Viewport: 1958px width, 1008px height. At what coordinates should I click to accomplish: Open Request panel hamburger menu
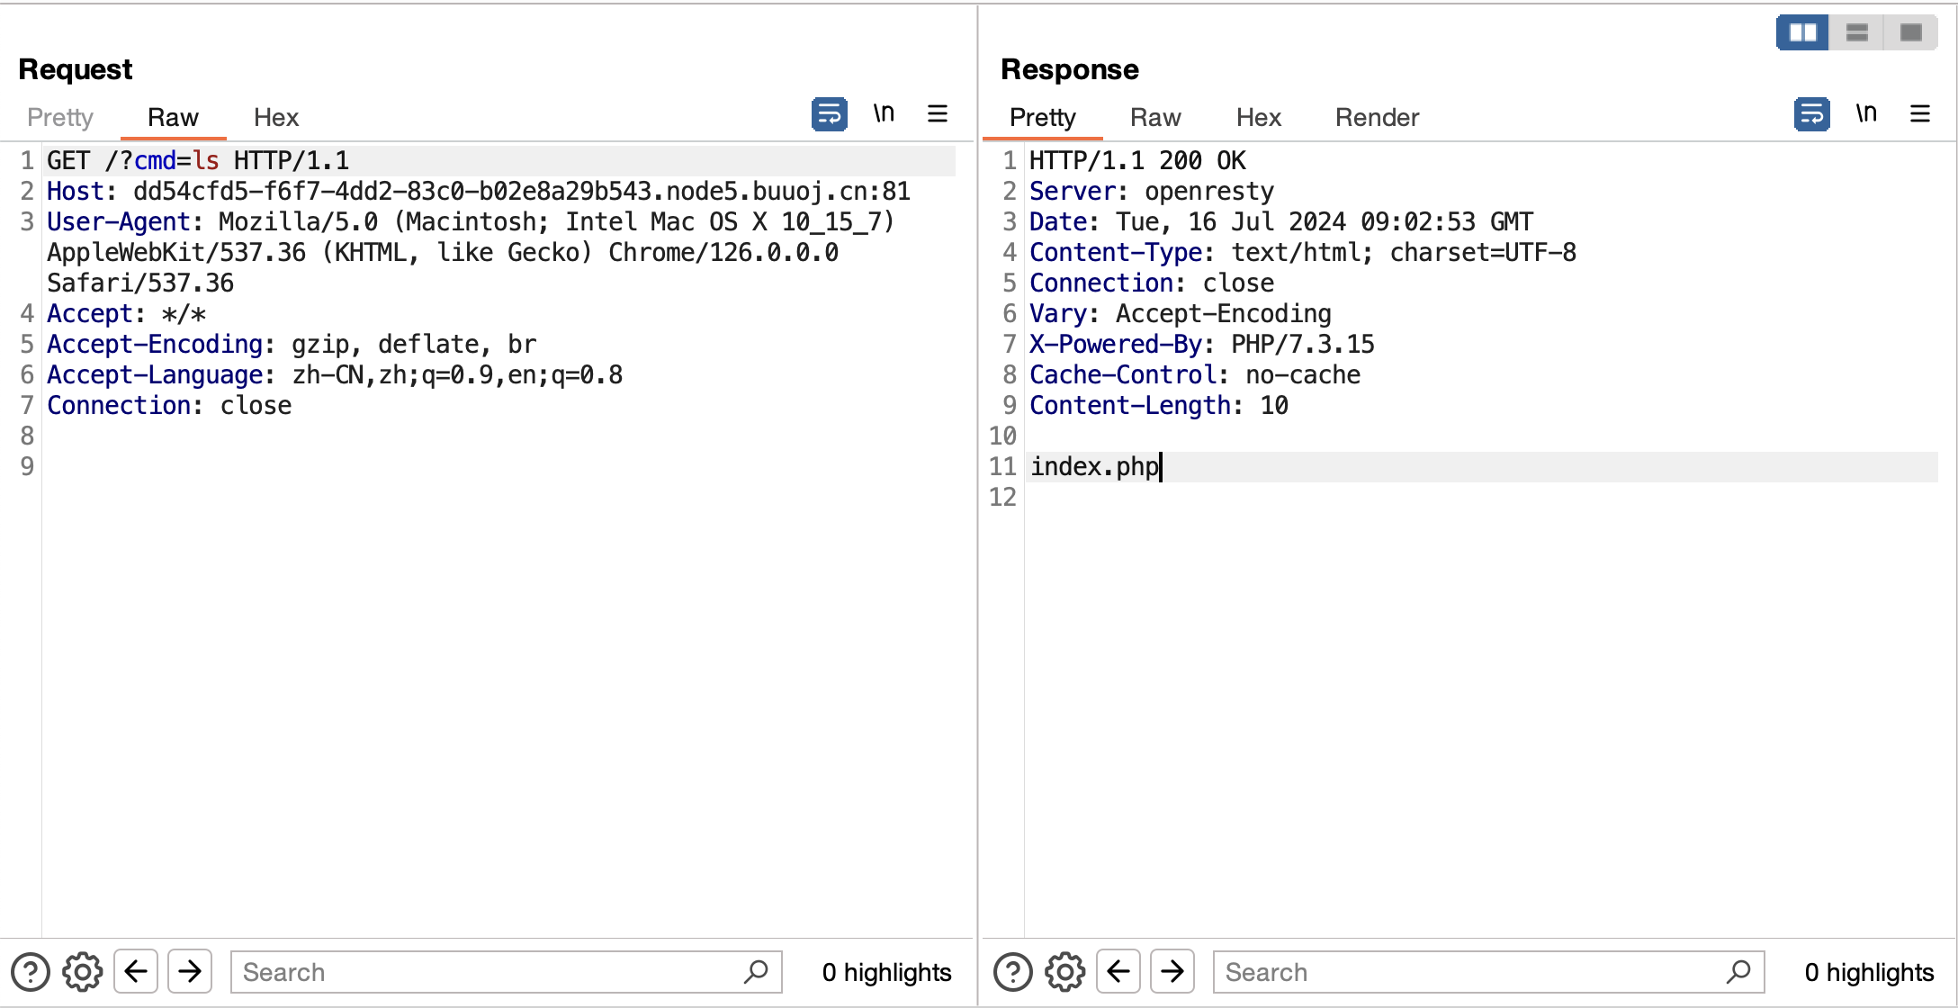(x=938, y=113)
